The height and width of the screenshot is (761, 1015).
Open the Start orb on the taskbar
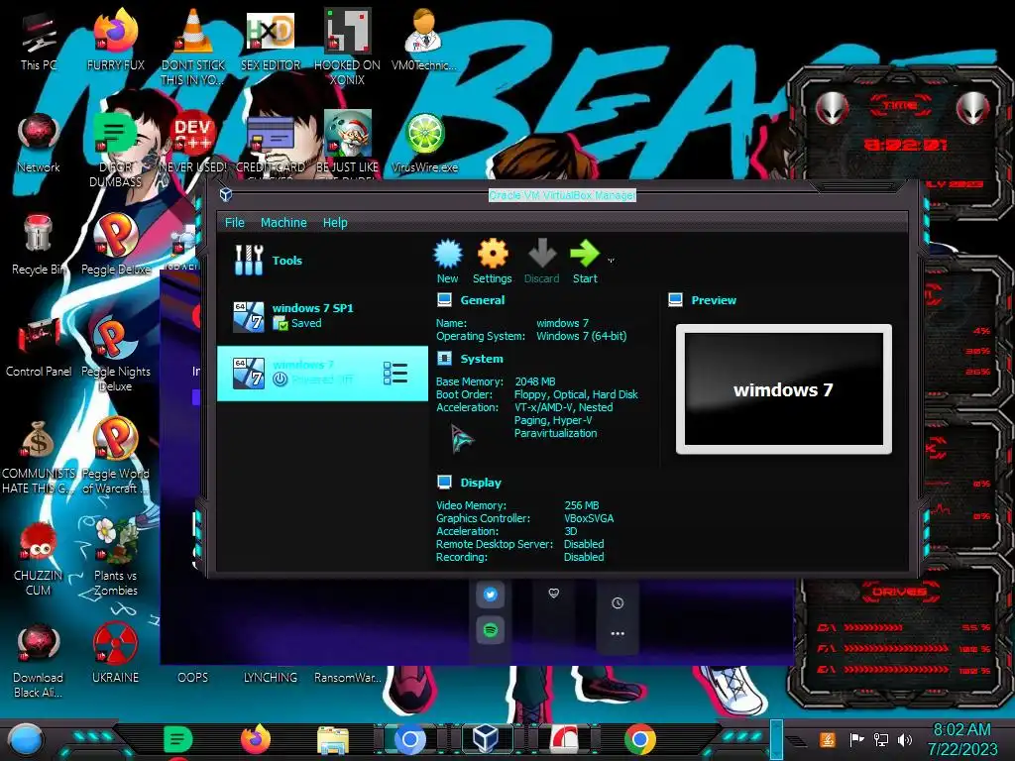point(25,740)
